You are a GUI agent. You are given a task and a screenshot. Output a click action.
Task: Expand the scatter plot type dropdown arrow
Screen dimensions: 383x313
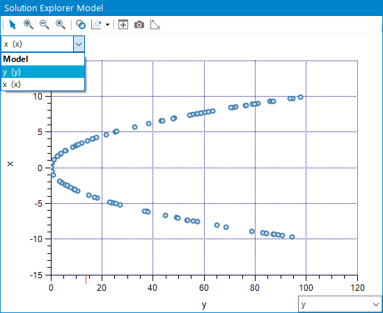coord(107,24)
